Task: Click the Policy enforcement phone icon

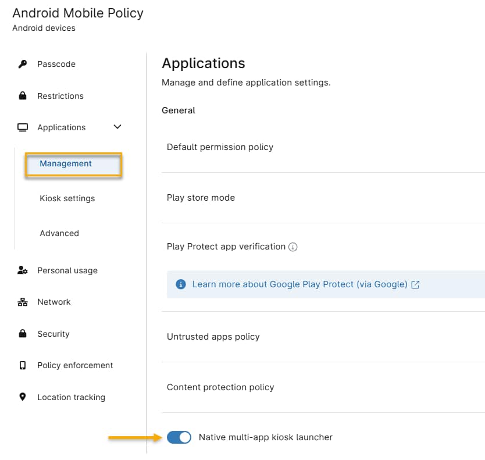Action: click(23, 365)
